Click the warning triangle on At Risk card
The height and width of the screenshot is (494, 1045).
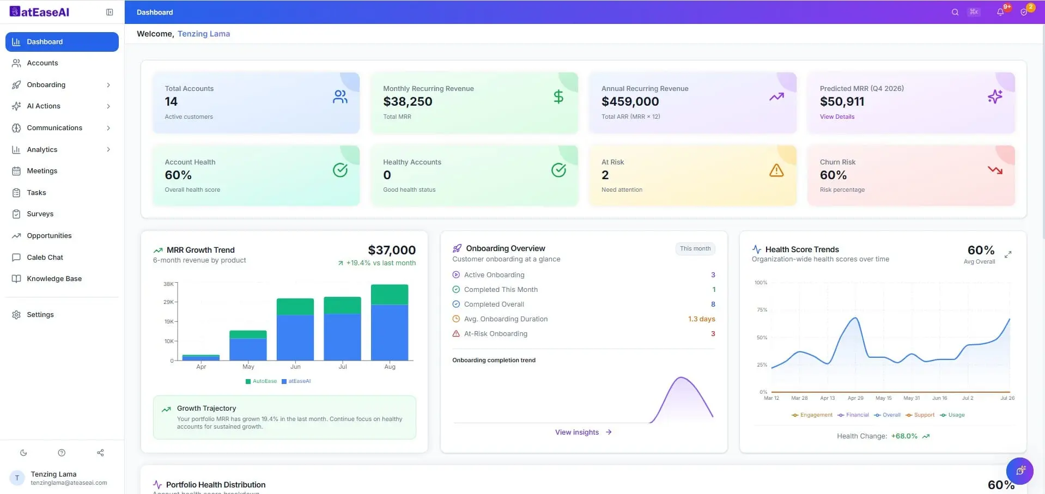(776, 170)
